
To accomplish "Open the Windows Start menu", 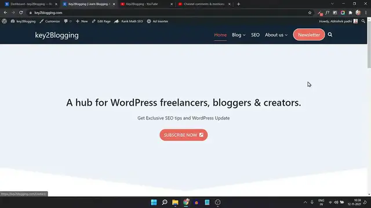I will pyautogui.click(x=154, y=202).
